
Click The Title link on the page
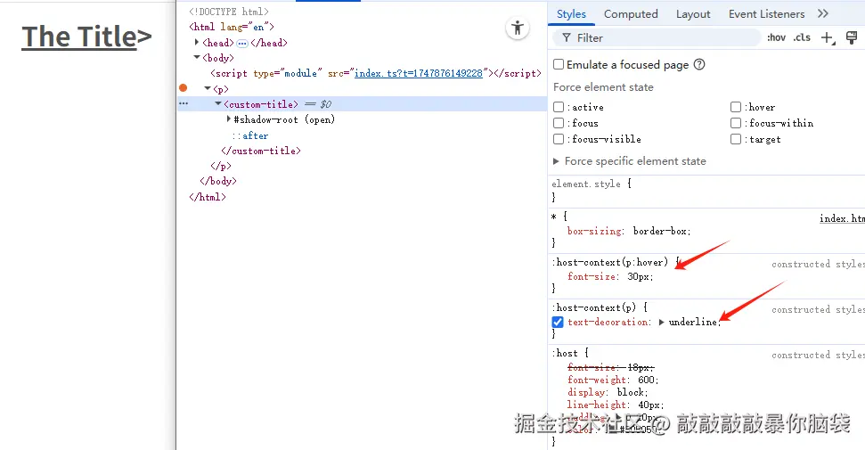79,37
